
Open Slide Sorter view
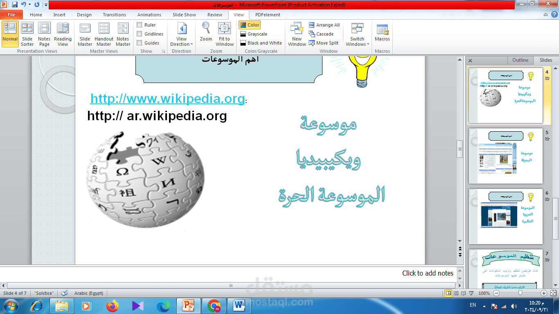(x=27, y=34)
